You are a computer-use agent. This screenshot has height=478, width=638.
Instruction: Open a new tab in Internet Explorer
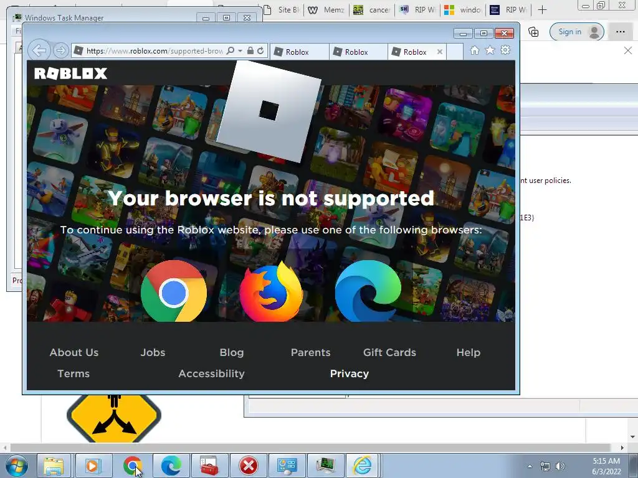(x=455, y=52)
